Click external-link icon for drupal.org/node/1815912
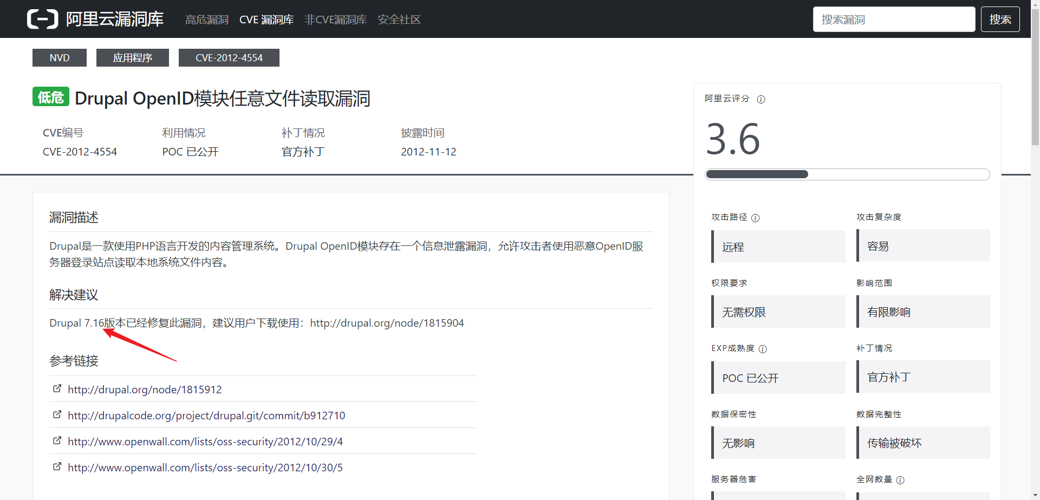The width and height of the screenshot is (1040, 500). tap(57, 388)
